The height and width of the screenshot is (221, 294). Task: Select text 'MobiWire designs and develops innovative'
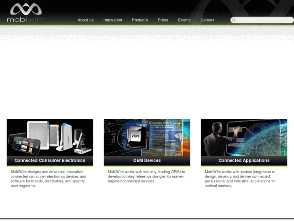(x=47, y=172)
